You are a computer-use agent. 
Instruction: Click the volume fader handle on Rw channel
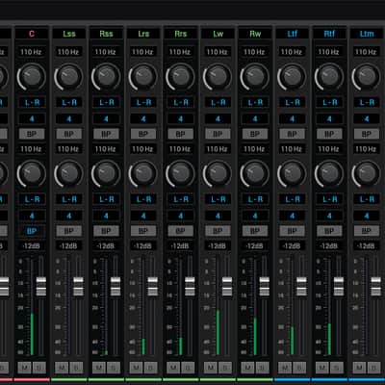pyautogui.click(x=265, y=286)
